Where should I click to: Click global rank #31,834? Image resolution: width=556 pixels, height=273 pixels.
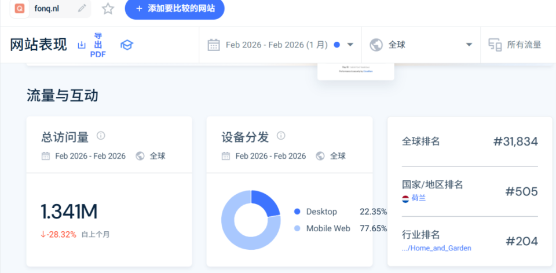coord(515,141)
